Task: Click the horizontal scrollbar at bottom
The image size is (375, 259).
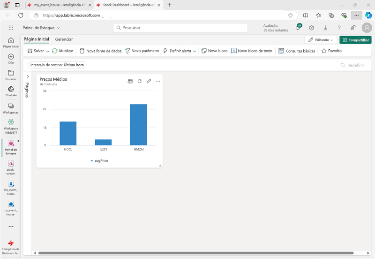Action: pyautogui.click(x=196, y=253)
